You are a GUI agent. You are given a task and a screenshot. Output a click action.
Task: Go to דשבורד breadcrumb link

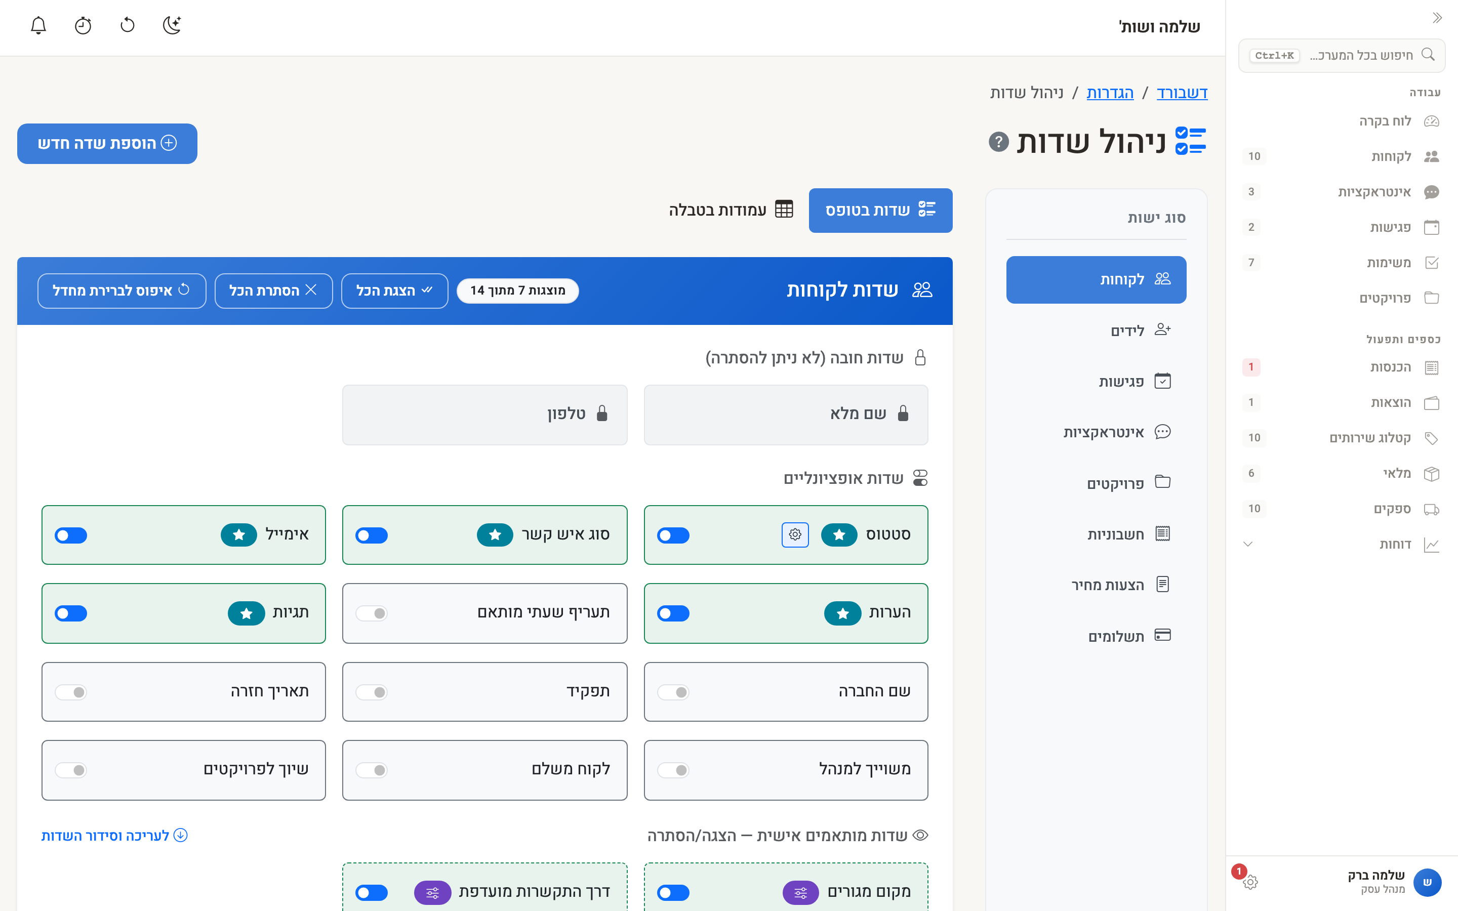pos(1182,93)
